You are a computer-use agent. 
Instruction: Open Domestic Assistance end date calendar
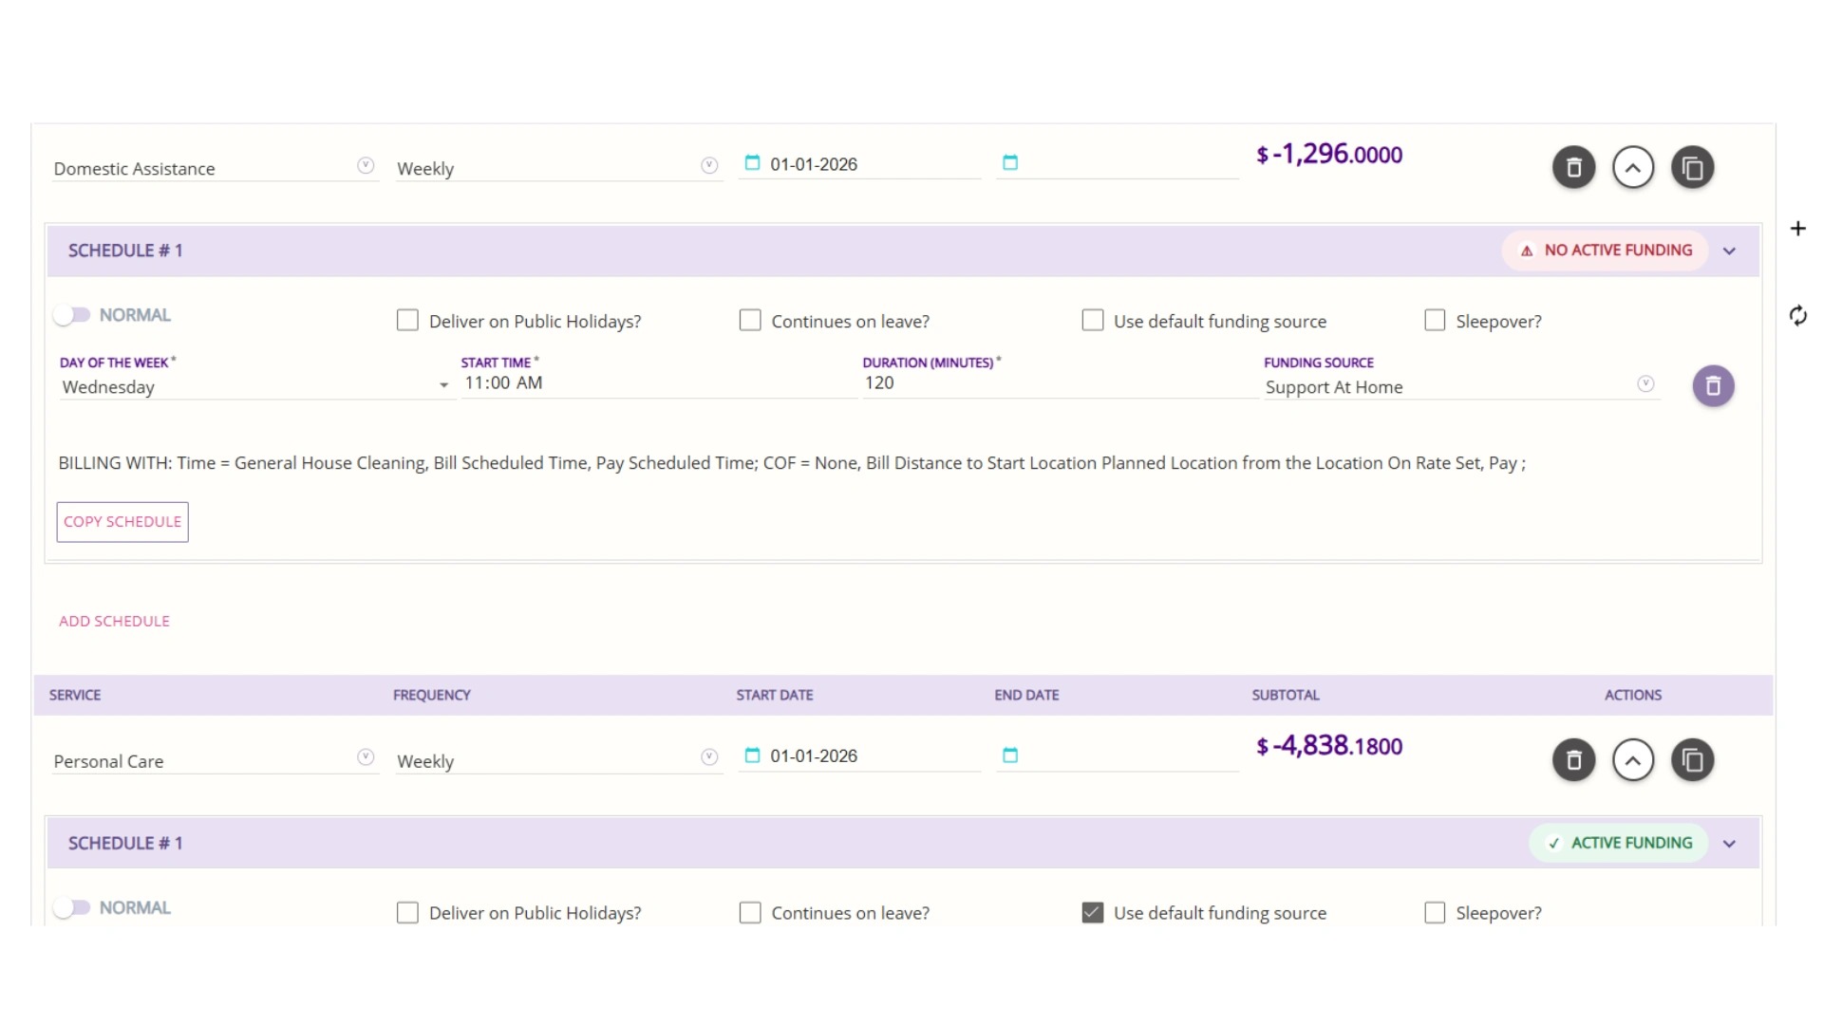(1010, 163)
